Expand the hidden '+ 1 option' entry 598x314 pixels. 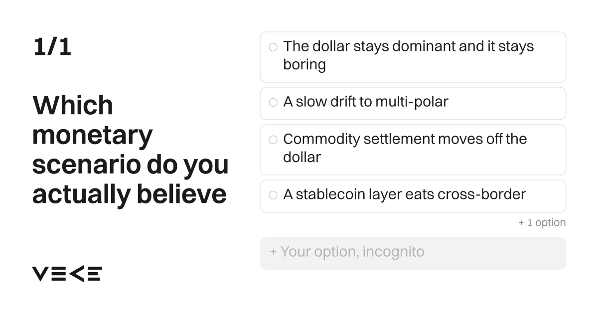pos(542,223)
